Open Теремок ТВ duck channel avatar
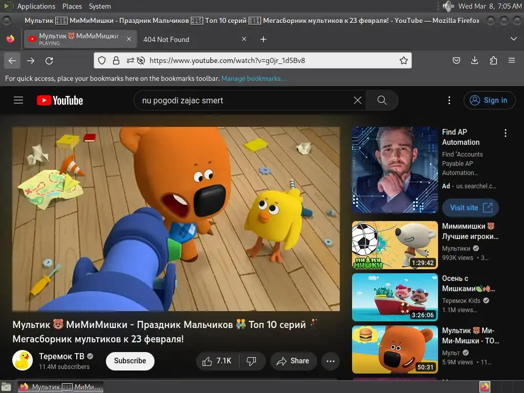The image size is (524, 393). point(23,360)
